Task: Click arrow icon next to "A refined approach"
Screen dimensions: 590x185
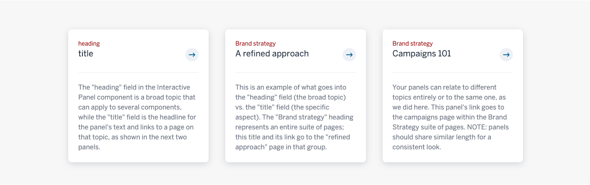Action: pyautogui.click(x=349, y=54)
